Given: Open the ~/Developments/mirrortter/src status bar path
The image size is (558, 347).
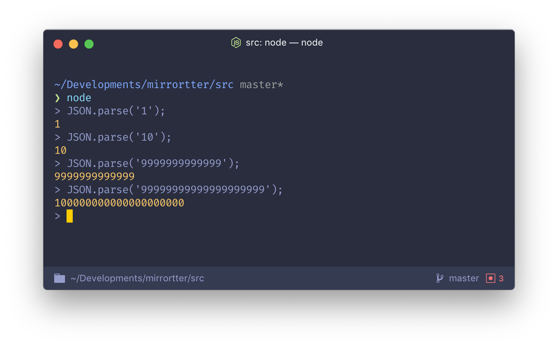Looking at the screenshot, I should [x=137, y=278].
